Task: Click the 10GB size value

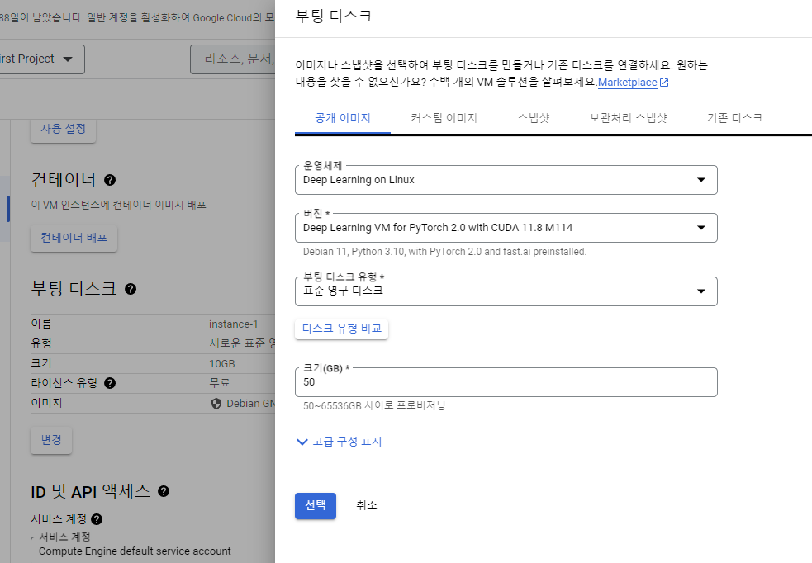Action: point(221,364)
